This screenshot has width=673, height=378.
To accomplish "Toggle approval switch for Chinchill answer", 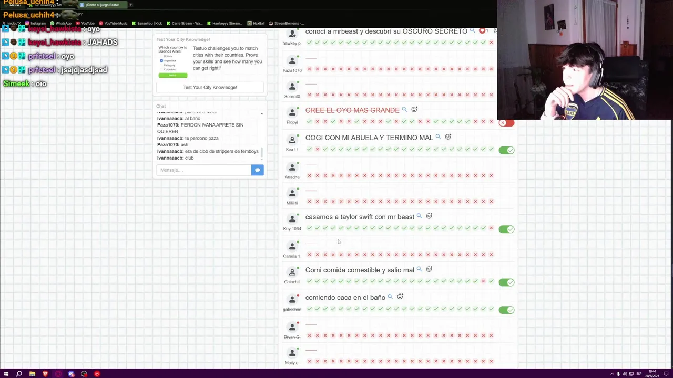I will click(x=506, y=282).
